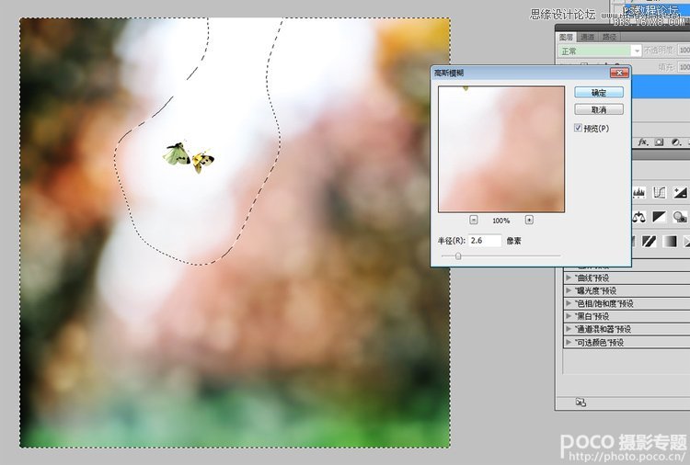Cancel the blur with 取消 button
Screen dimensions: 690x465
[x=599, y=109]
